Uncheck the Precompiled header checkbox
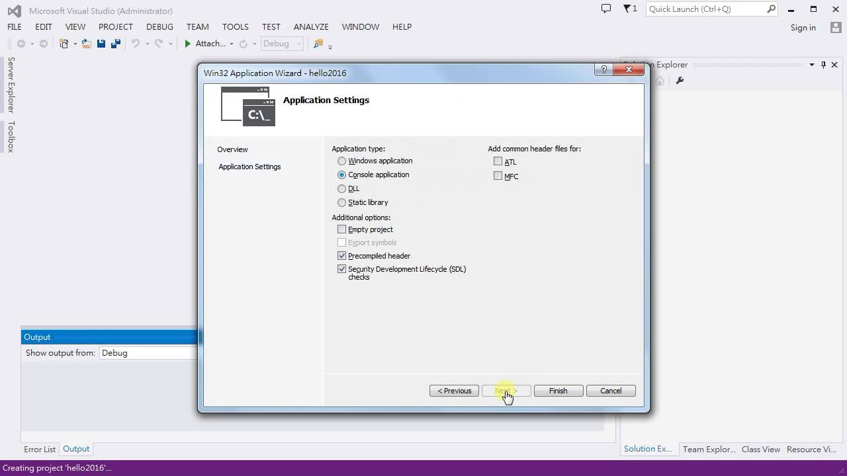 (x=341, y=255)
